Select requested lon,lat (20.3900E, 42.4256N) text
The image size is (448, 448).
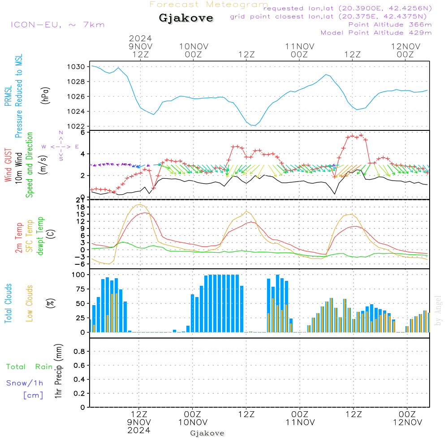[x=348, y=8]
